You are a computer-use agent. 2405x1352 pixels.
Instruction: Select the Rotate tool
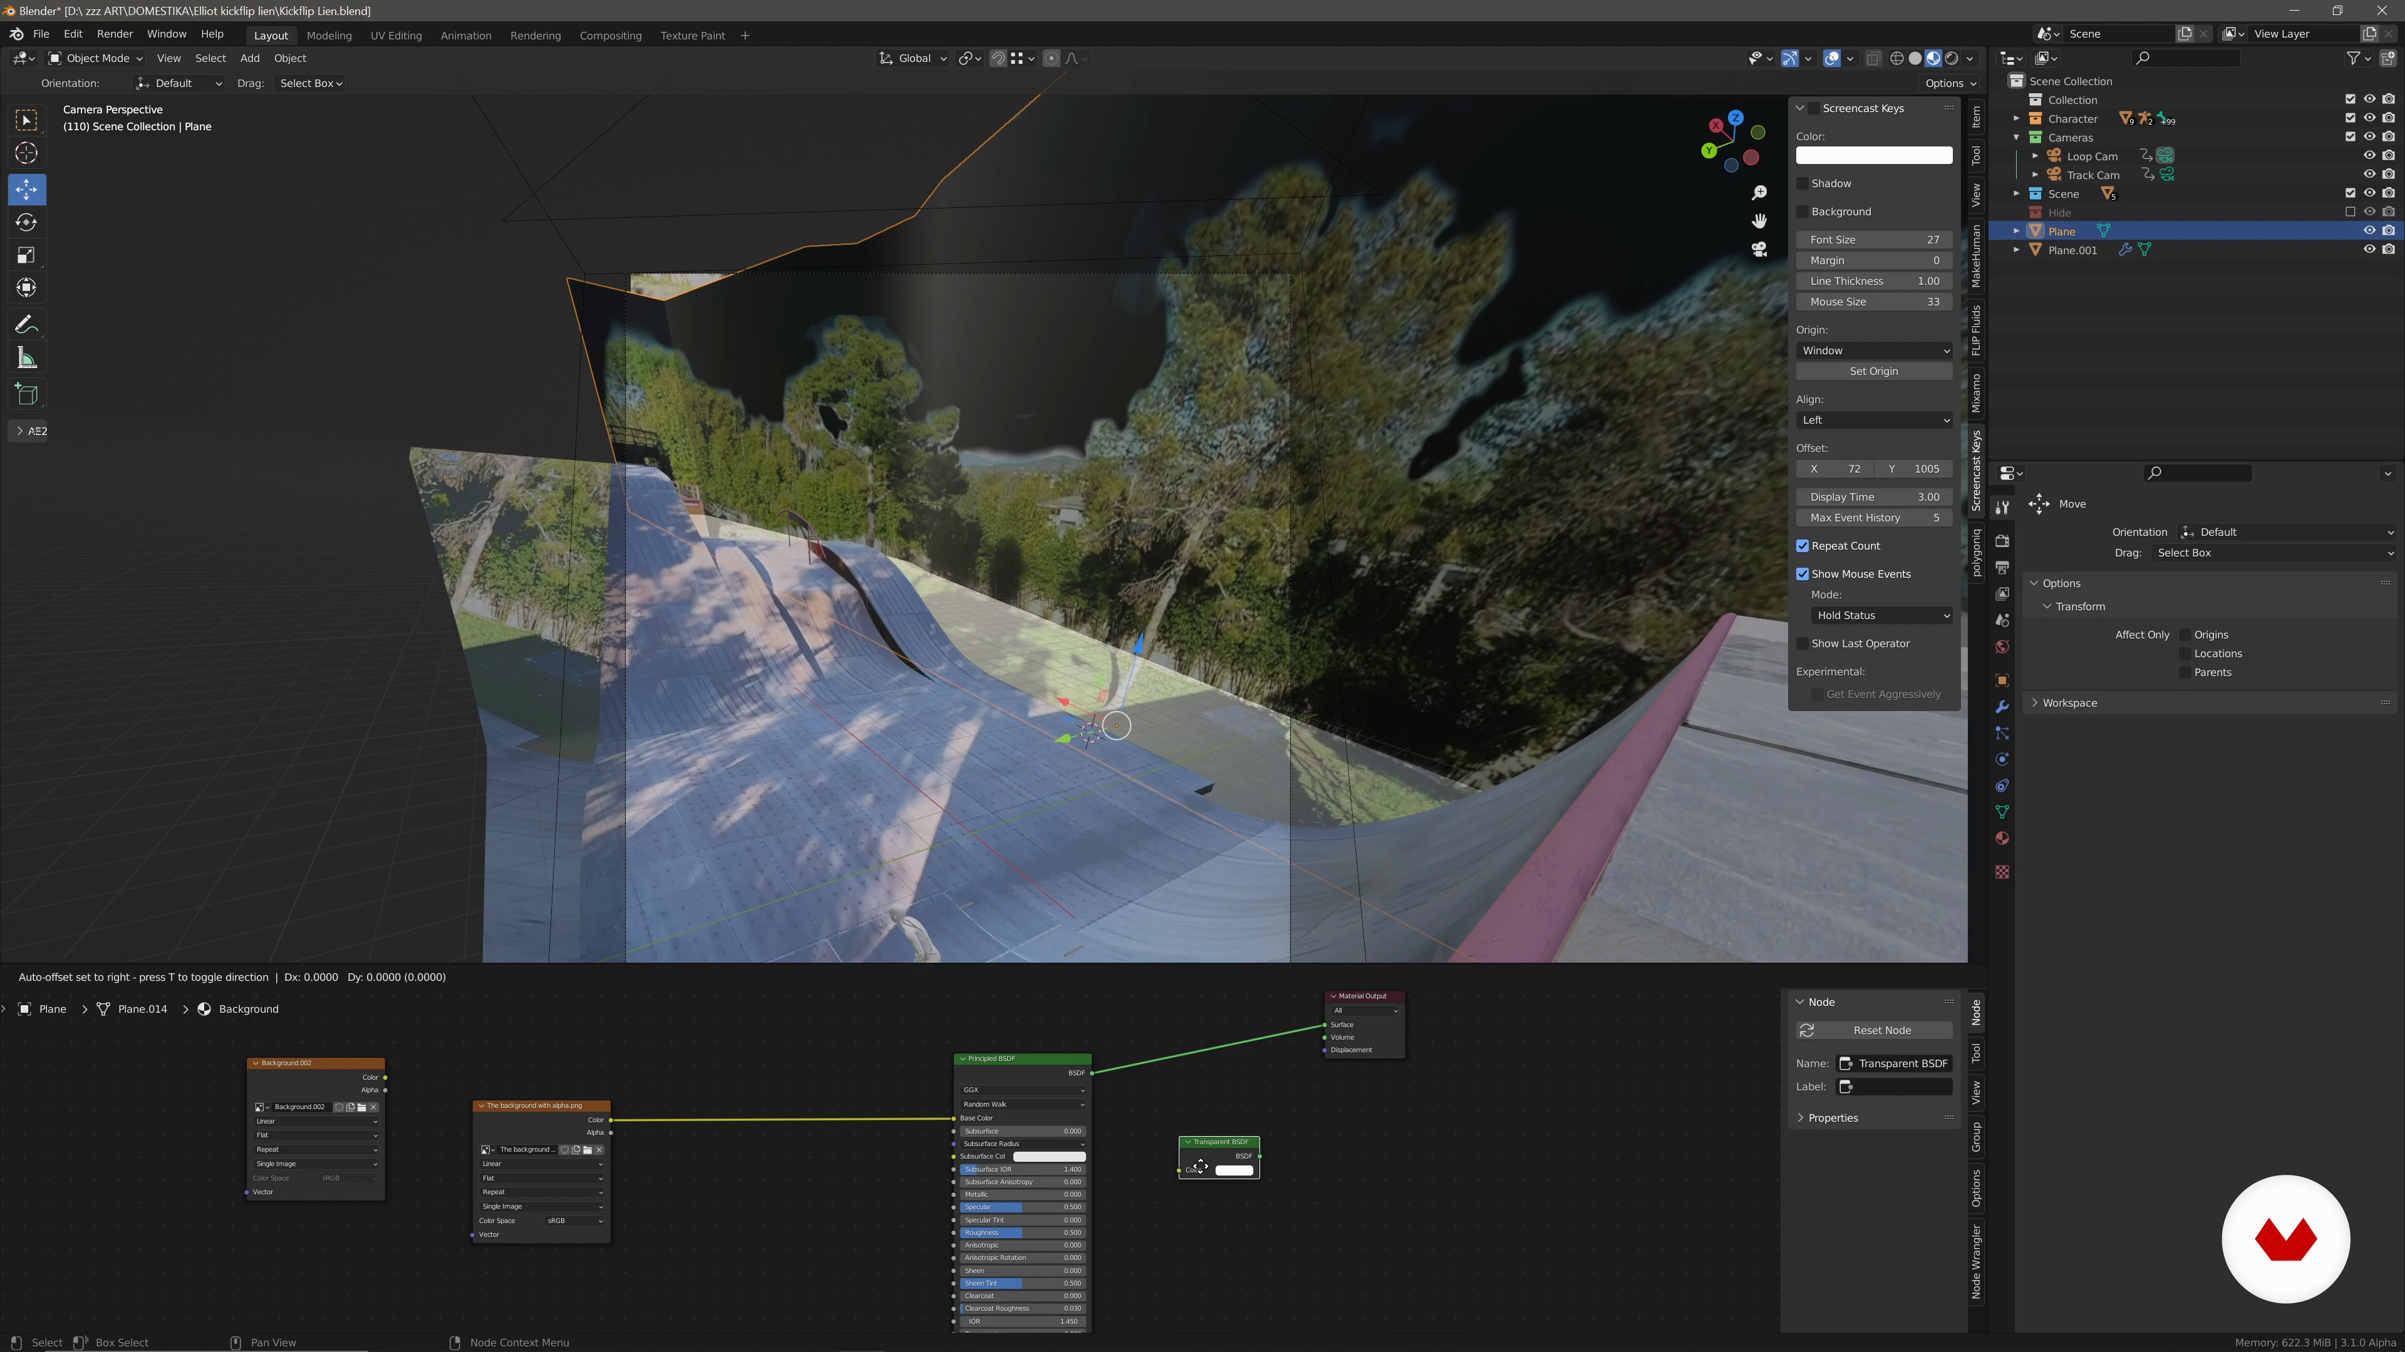pos(26,222)
